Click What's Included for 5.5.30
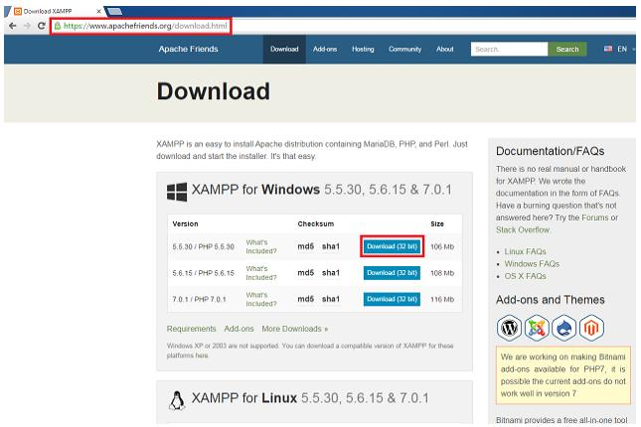Image resolution: width=641 pixels, height=427 pixels. 261,246
